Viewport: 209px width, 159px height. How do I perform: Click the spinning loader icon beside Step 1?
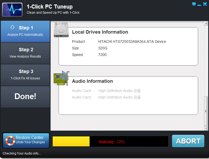point(12,27)
